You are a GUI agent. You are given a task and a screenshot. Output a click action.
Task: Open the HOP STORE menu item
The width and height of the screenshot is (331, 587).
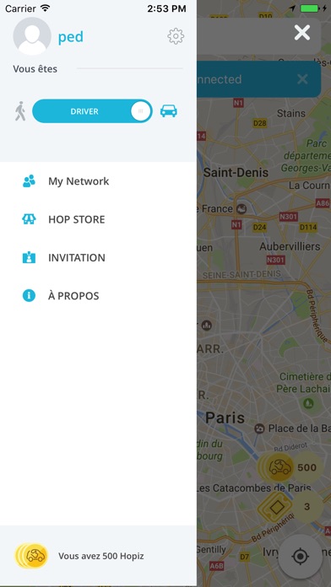click(98, 219)
